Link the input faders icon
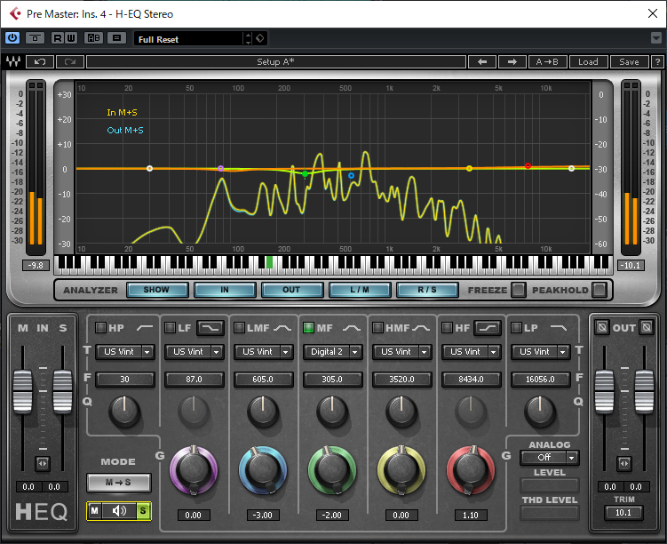Image resolution: width=667 pixels, height=544 pixels. point(43,463)
